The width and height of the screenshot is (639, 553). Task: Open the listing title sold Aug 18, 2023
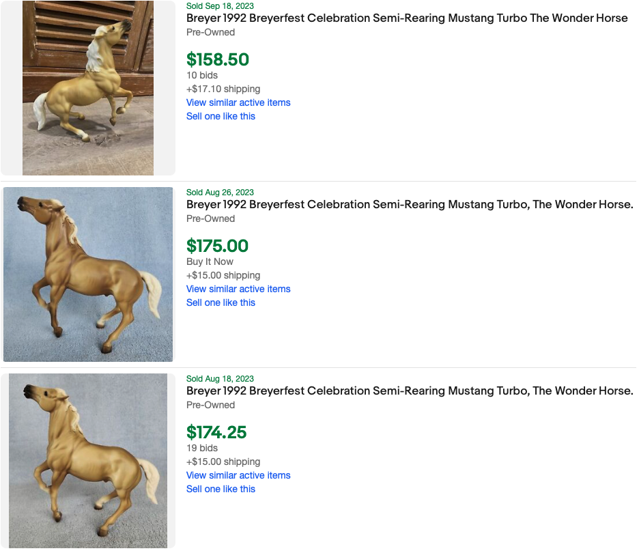[410, 391]
